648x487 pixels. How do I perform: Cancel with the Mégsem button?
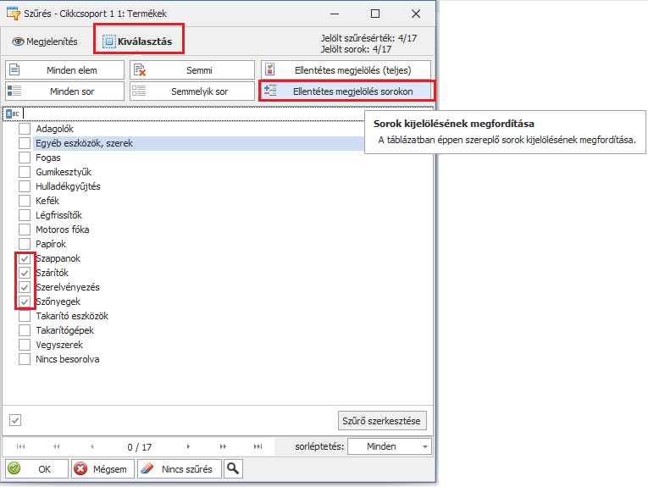[101, 468]
